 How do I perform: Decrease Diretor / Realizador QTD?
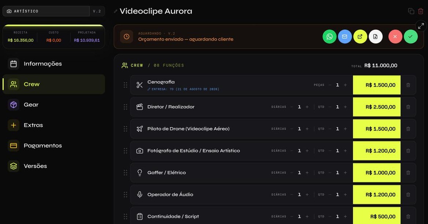point(330,107)
